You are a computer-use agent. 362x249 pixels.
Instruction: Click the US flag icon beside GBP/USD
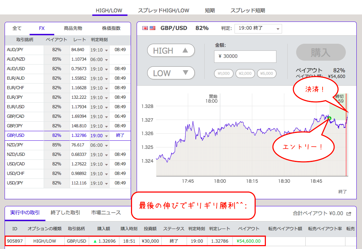(153, 28)
